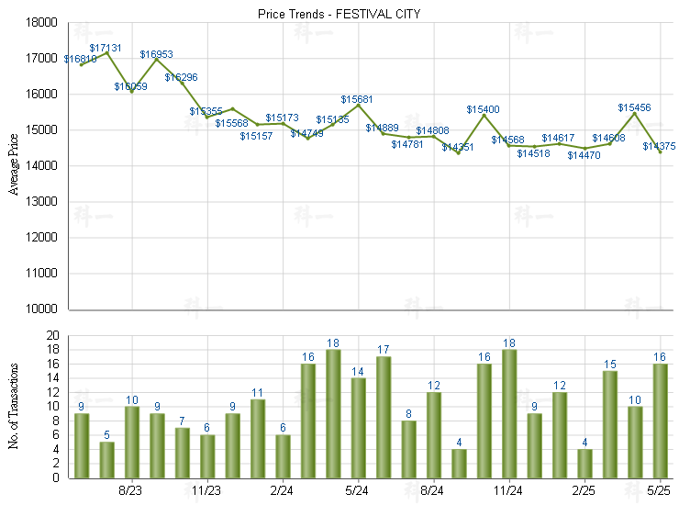Screen dimensions: 679x505
Task: Click the bar with 5 transactions
Action: (x=106, y=459)
